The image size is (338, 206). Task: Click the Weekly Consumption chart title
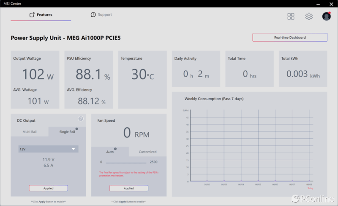[x=214, y=99]
